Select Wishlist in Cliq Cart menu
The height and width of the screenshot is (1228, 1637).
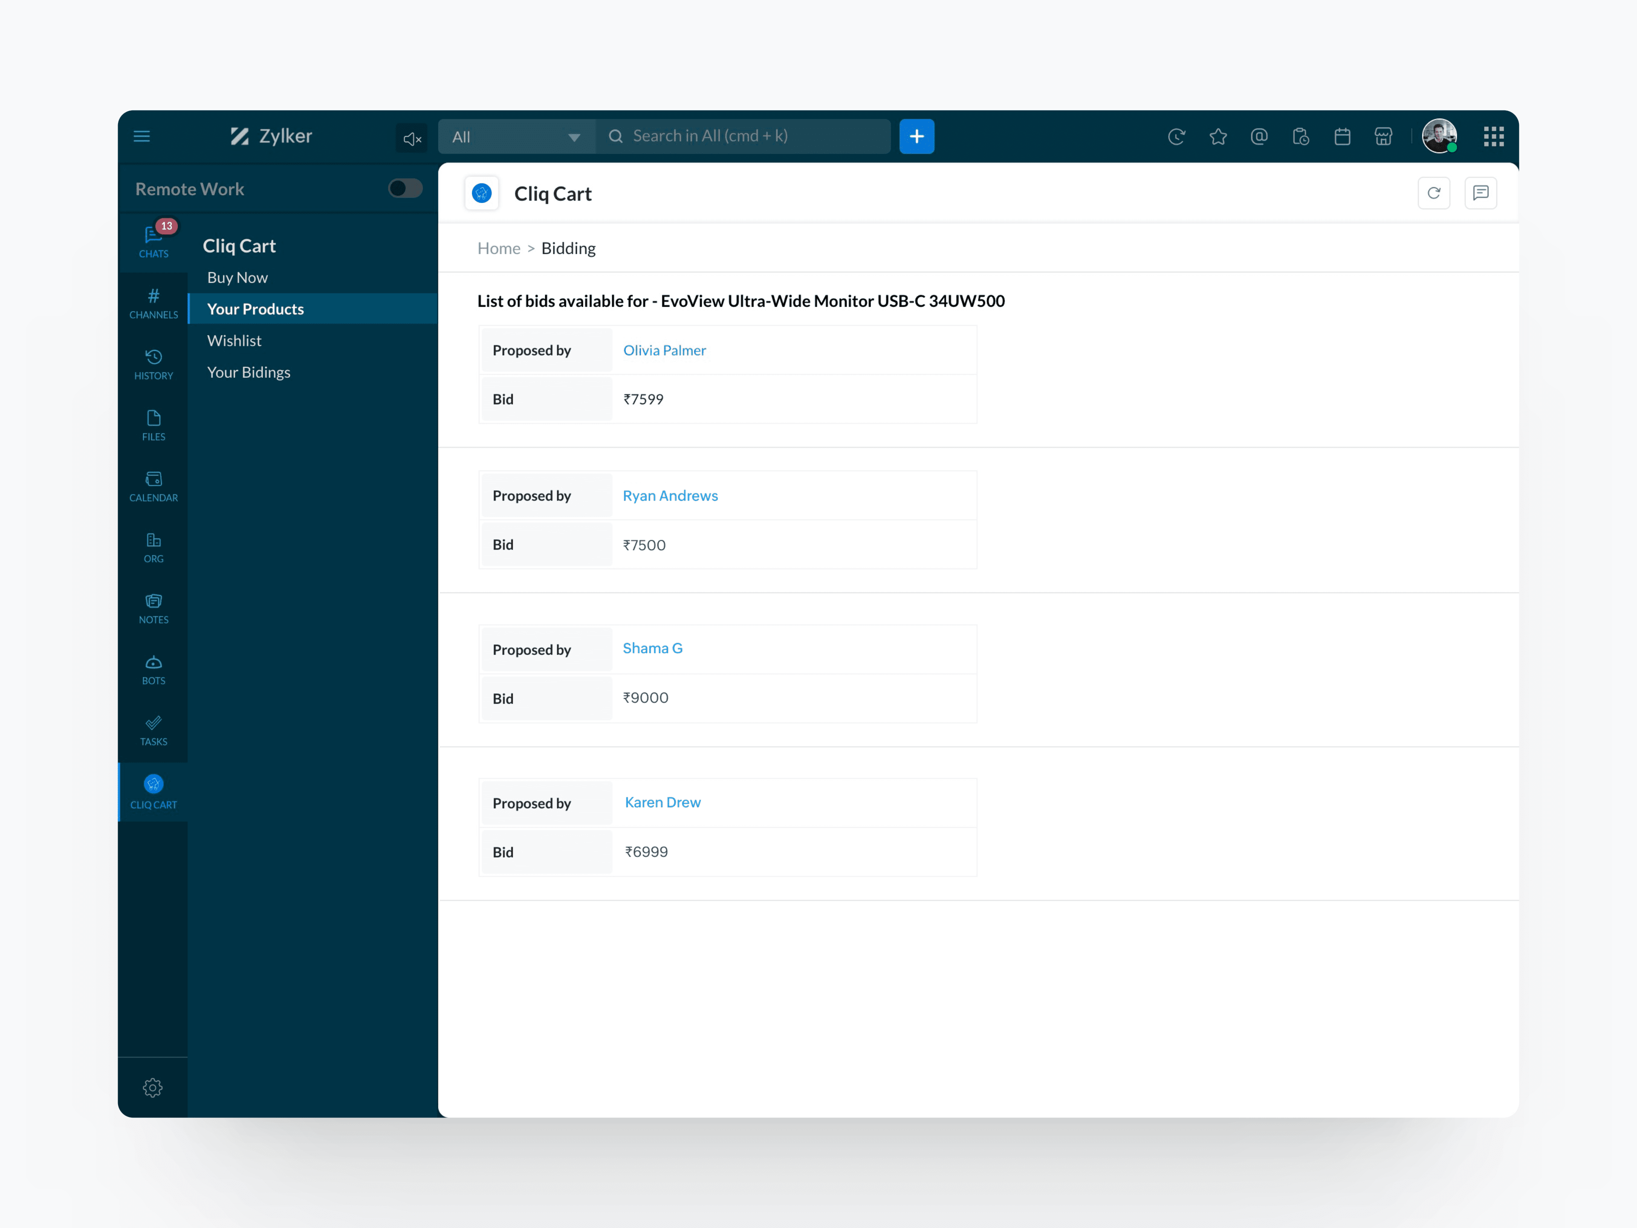[234, 341]
